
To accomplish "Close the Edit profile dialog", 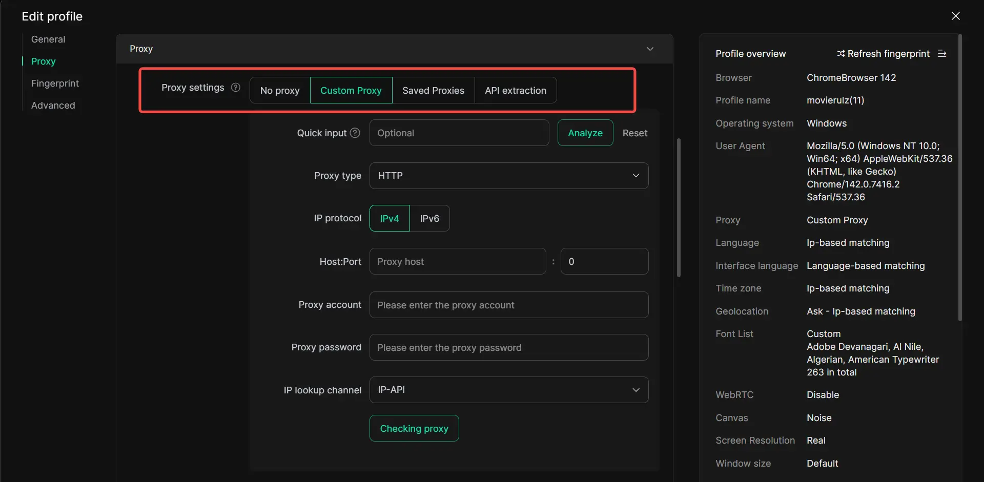I will coord(955,16).
